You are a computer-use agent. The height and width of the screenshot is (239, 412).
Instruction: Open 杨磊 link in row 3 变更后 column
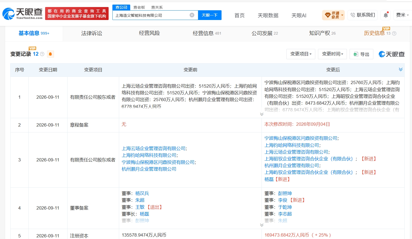pos(269,179)
